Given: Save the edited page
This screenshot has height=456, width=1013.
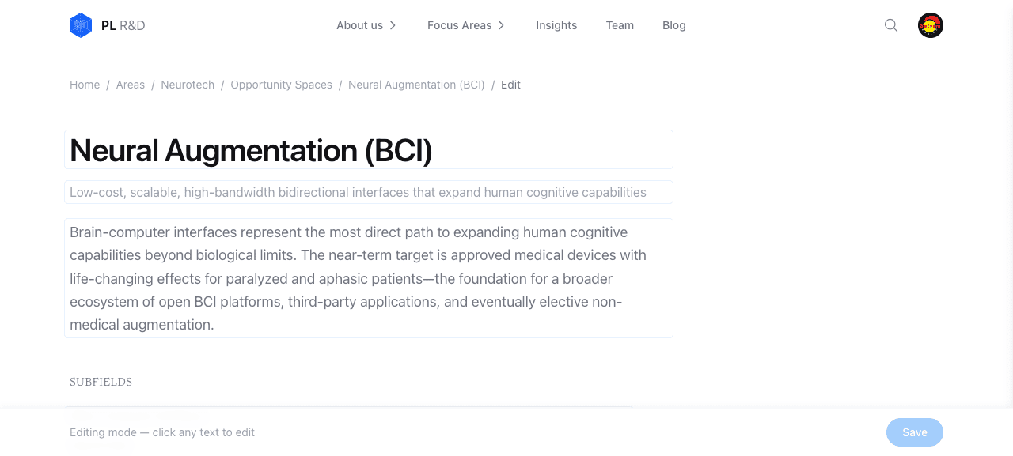Looking at the screenshot, I should tap(915, 432).
